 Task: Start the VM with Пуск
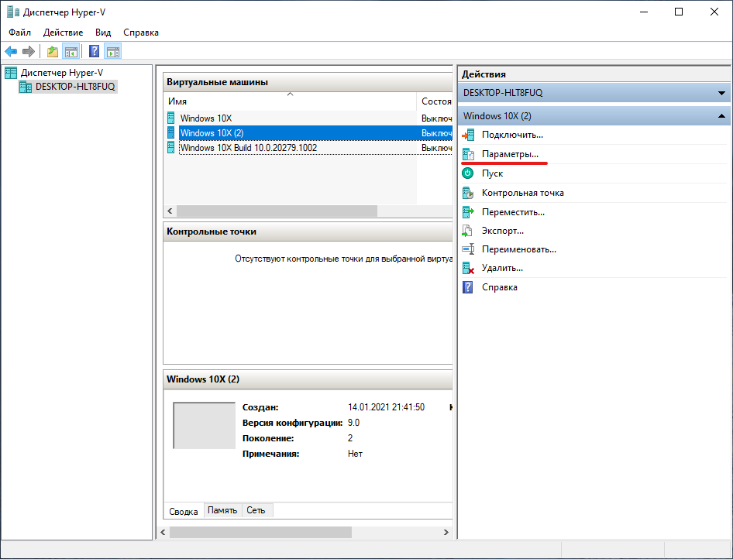492,173
